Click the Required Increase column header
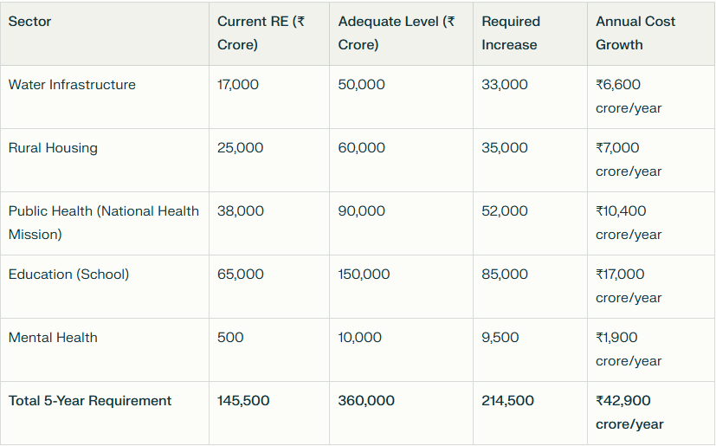The width and height of the screenshot is (716, 446). pyautogui.click(x=511, y=33)
